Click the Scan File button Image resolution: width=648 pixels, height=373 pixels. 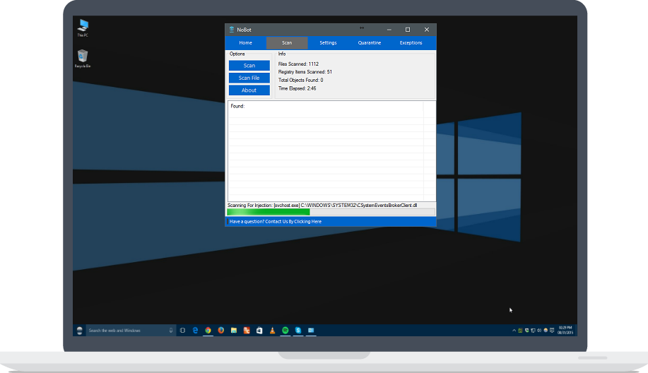(249, 78)
